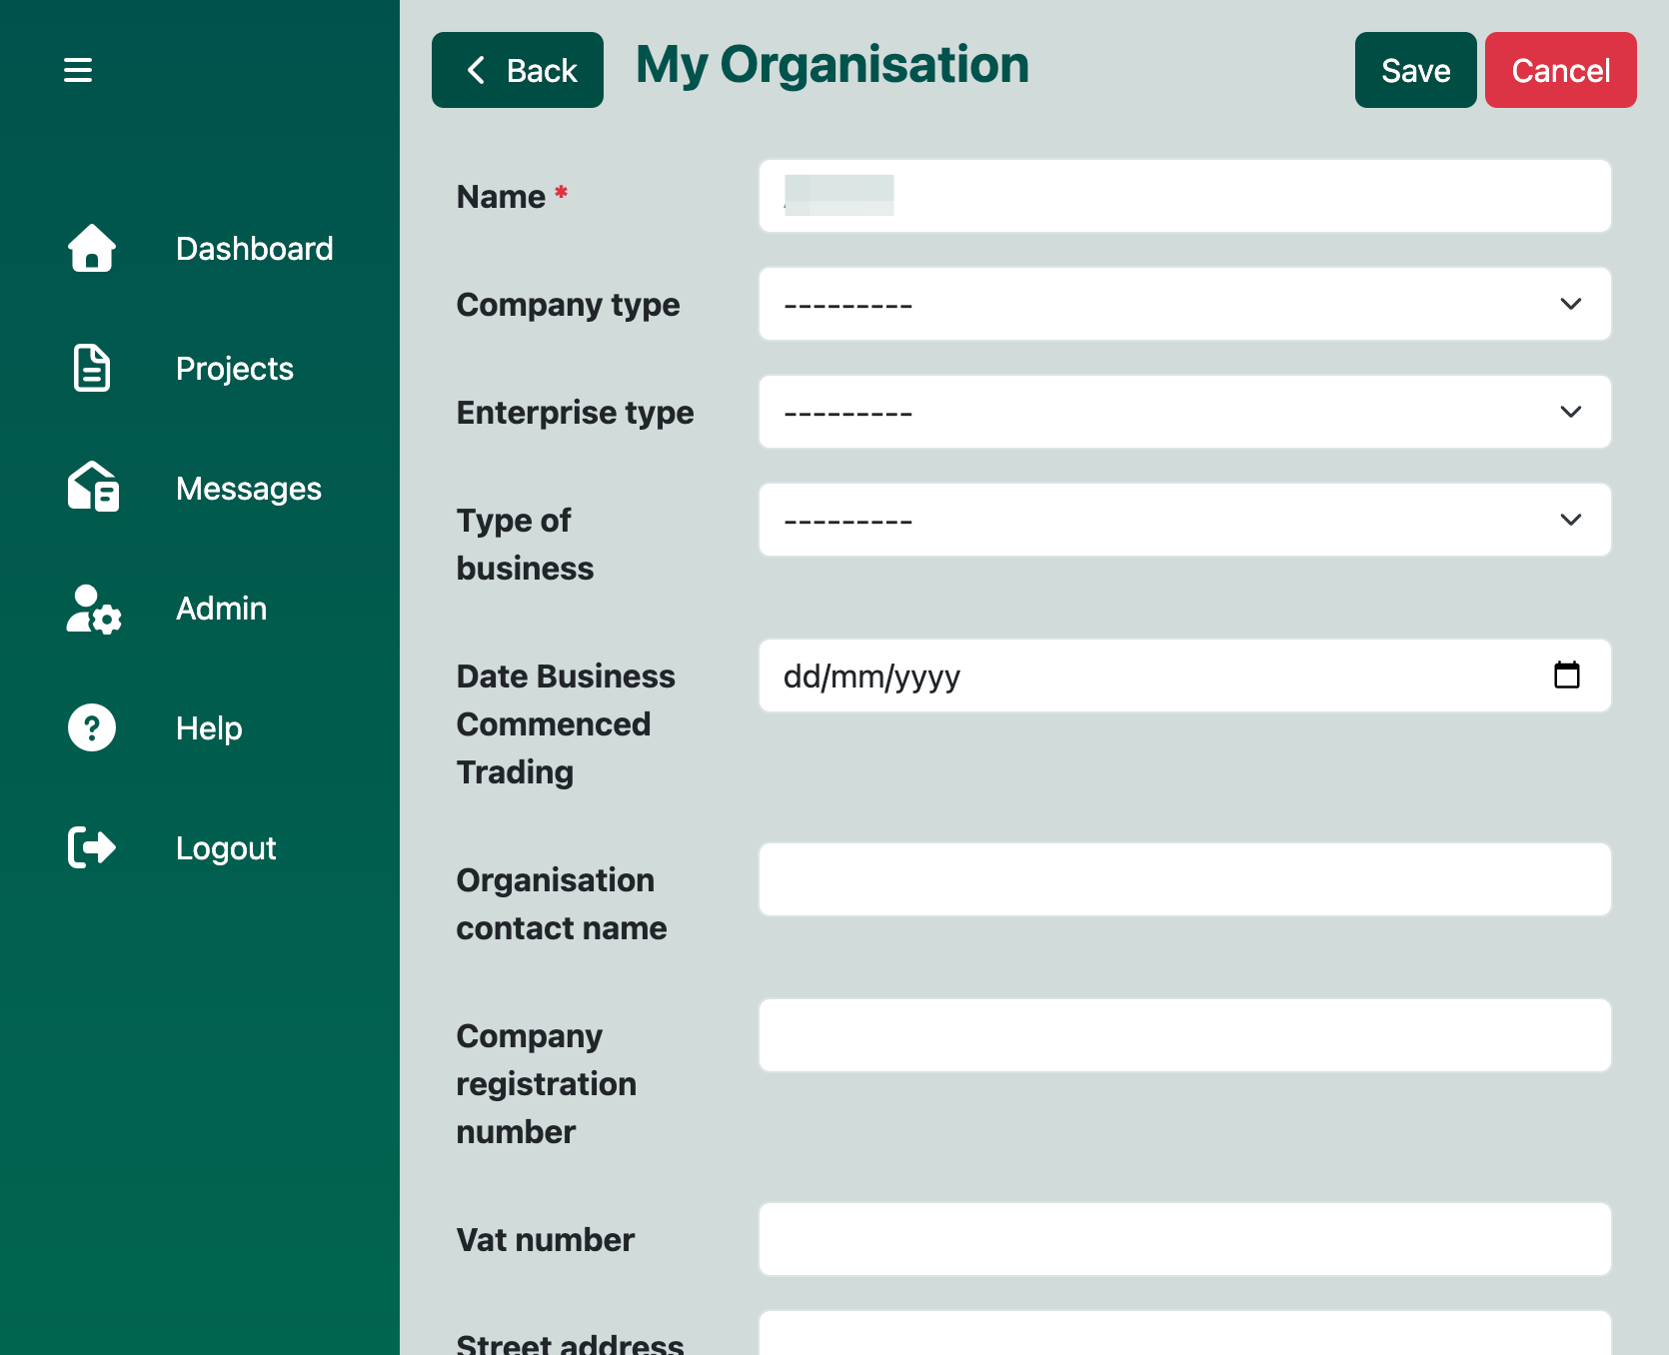Click the Enterprise type label
The image size is (1669, 1355).
point(575,413)
